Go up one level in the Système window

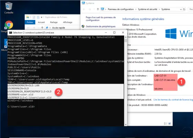click(98, 9)
